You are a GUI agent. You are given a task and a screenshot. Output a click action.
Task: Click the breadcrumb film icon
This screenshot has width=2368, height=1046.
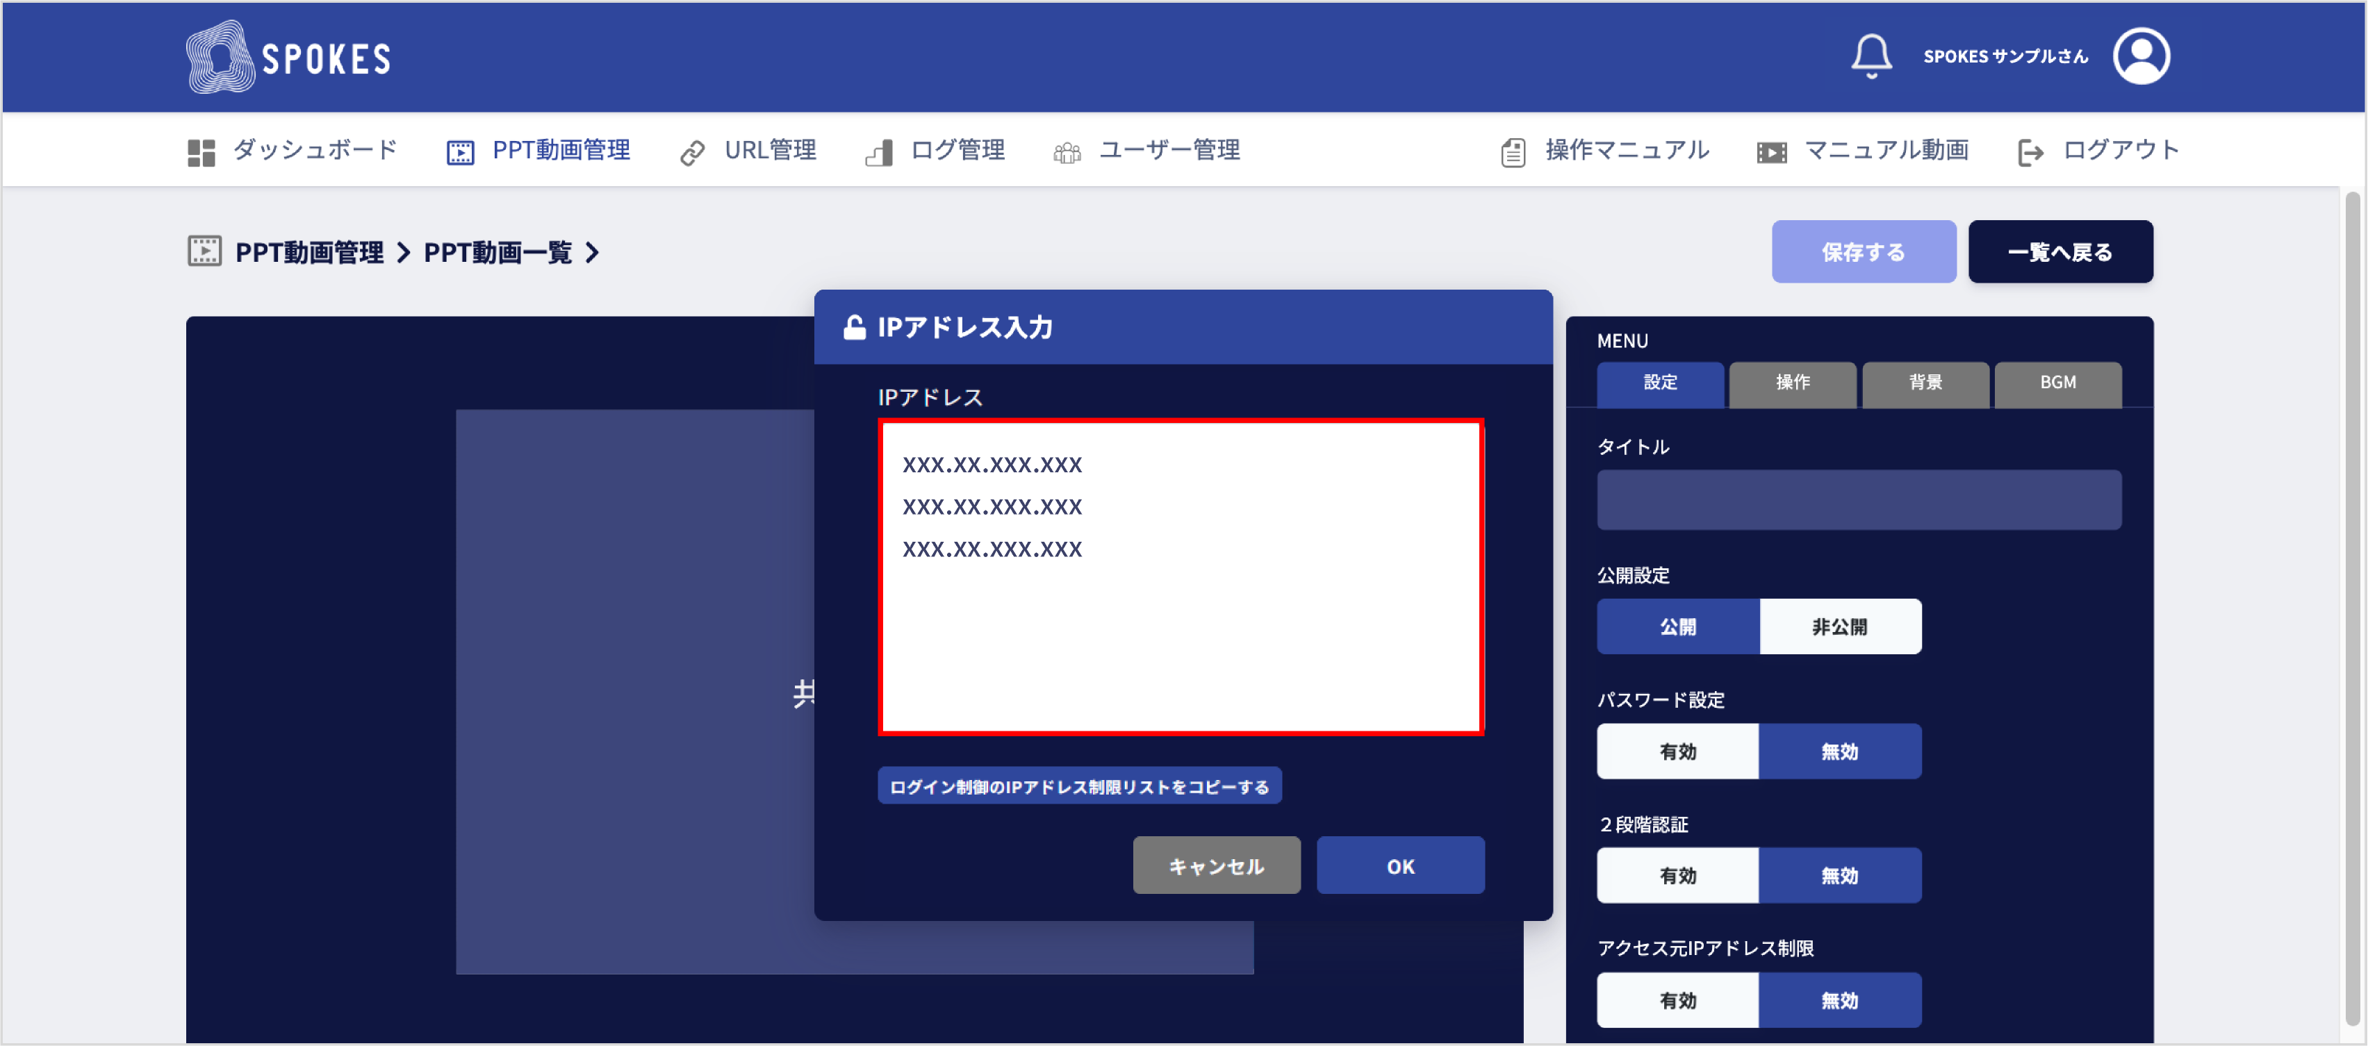coord(204,251)
